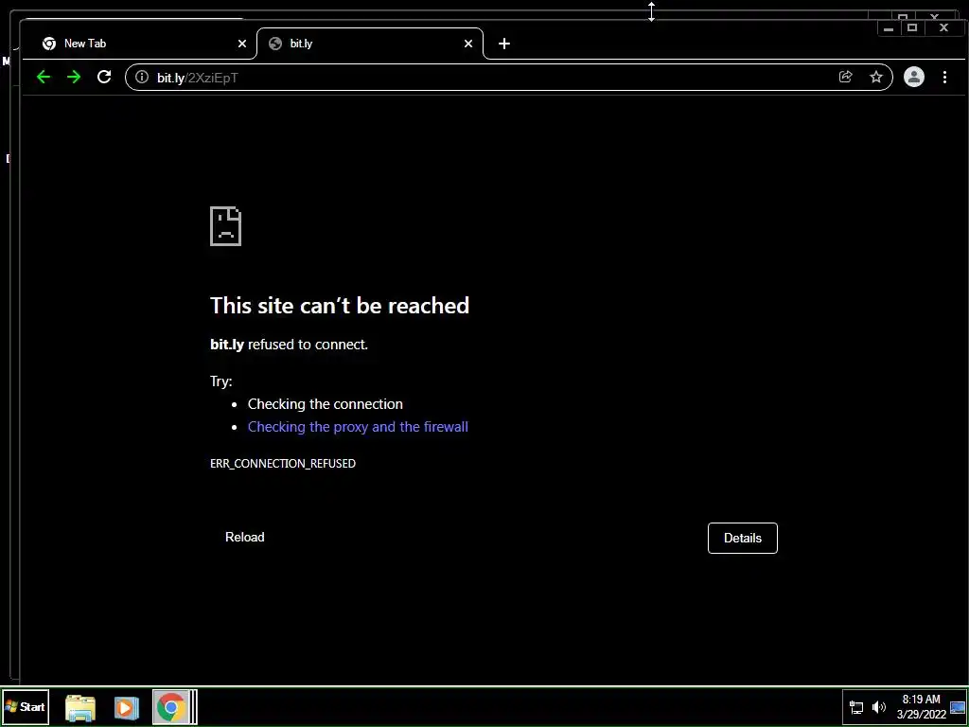Viewport: 969px width, 727px height.
Task: Show error Details
Action: [742, 538]
